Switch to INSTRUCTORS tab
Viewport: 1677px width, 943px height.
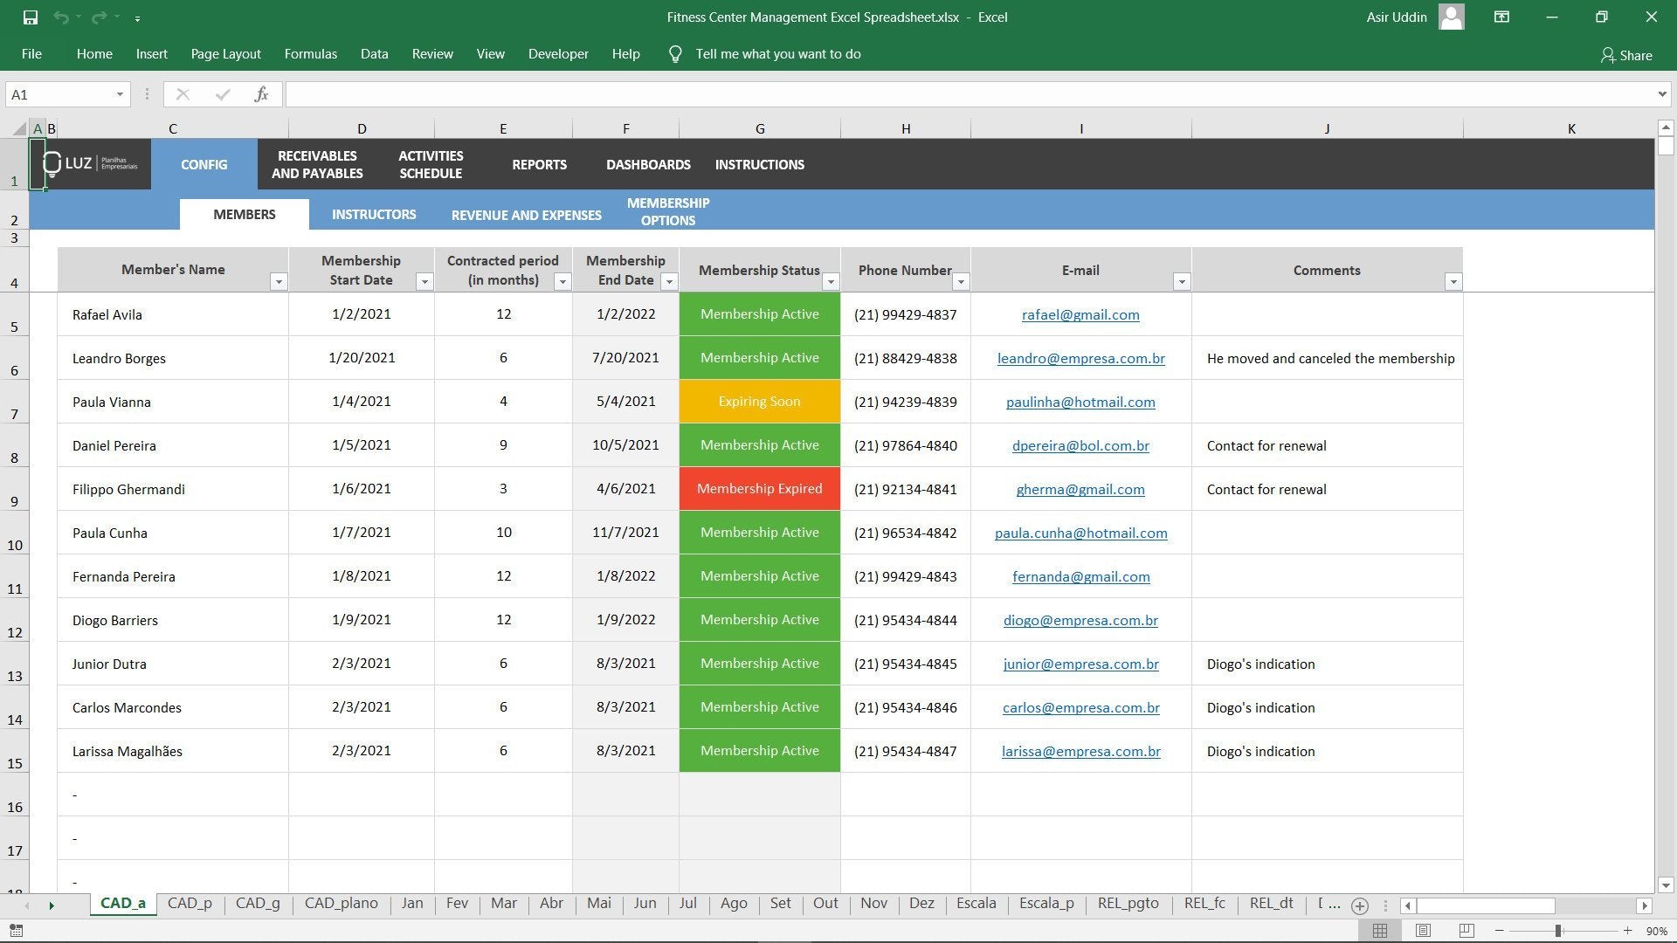click(375, 214)
